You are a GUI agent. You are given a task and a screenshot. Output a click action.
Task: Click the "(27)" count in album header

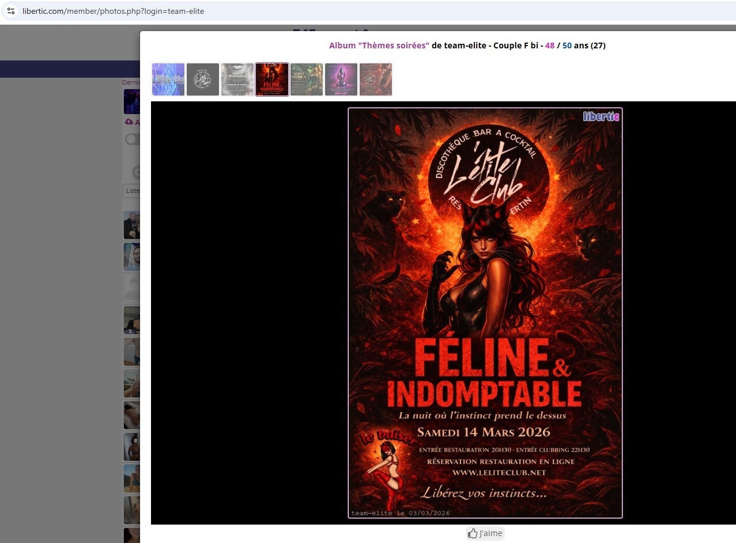[598, 45]
